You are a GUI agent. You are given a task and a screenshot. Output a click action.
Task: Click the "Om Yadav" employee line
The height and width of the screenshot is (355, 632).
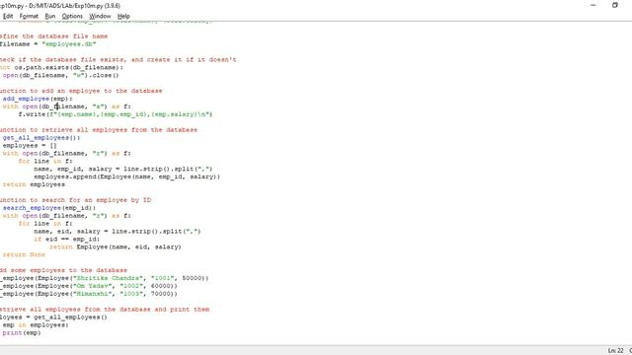coord(89,286)
